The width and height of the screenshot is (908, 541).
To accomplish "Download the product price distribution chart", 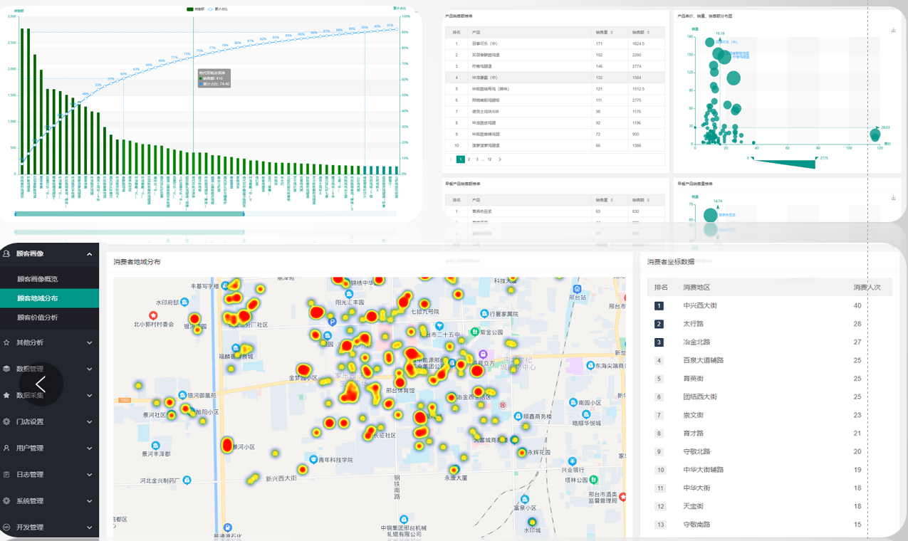I will pyautogui.click(x=893, y=30).
